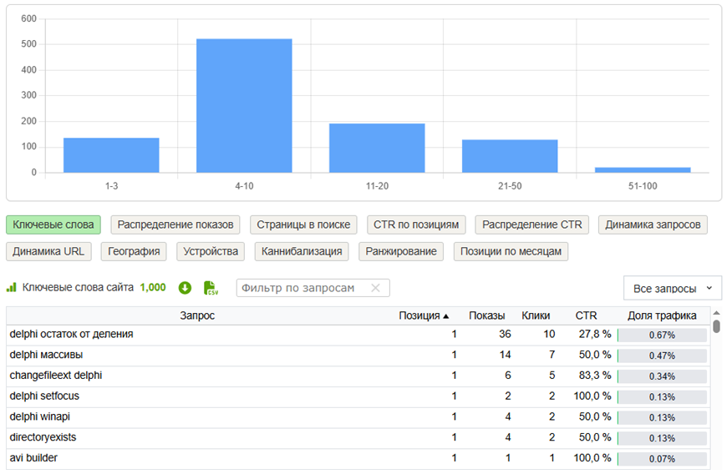Show the Каннибализация report
This screenshot has width=727, height=474.
(301, 251)
